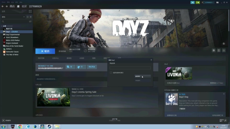This screenshot has width=230, height=129.
Task: Click the lower button in update dialog
Action: tap(142, 80)
